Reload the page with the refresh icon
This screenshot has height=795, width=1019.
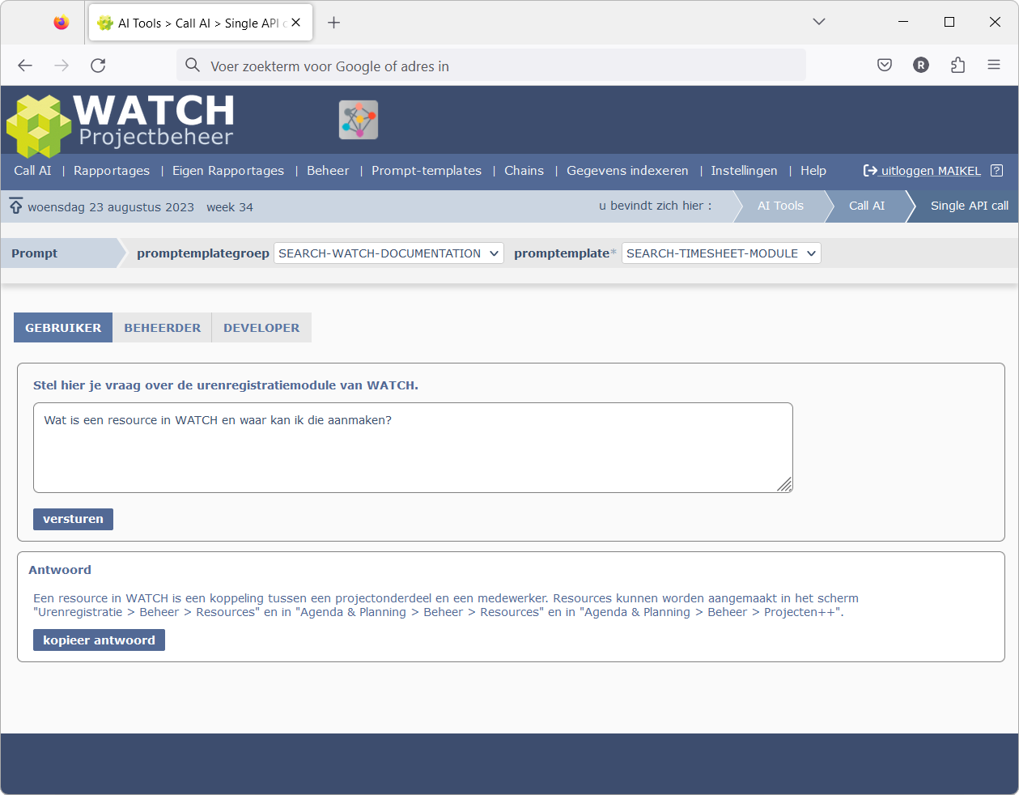click(98, 66)
